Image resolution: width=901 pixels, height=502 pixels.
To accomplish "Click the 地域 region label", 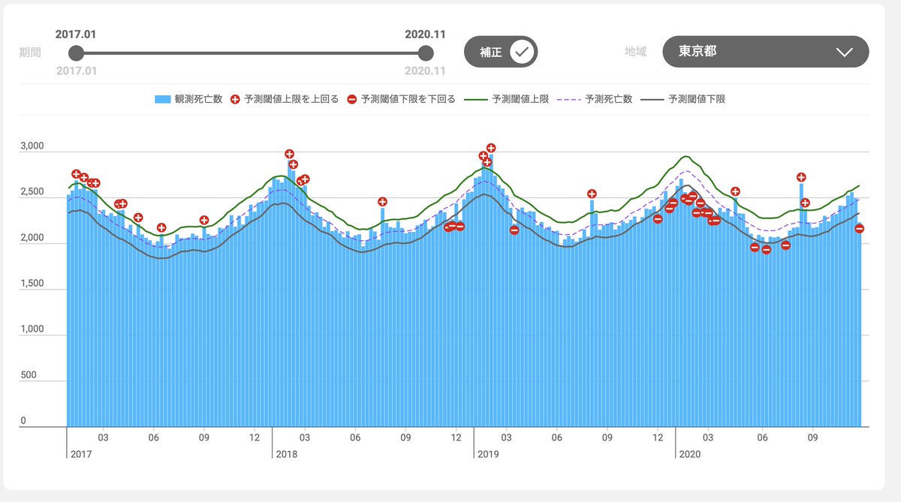I will click(635, 52).
